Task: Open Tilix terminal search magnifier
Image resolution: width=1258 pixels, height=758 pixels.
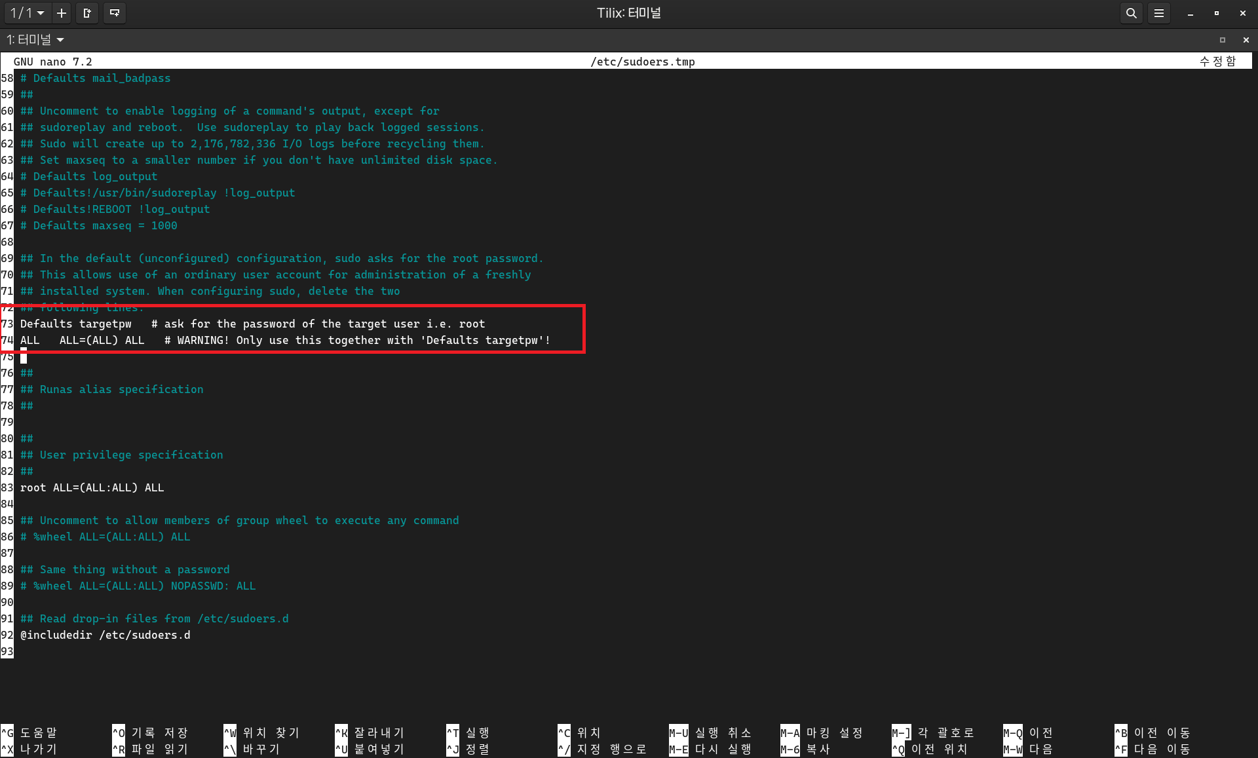Action: tap(1131, 13)
